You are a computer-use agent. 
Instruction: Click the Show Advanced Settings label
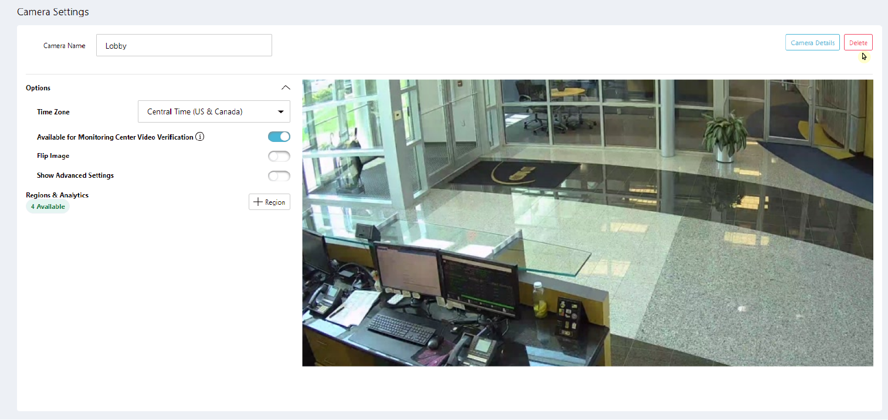pyautogui.click(x=75, y=175)
